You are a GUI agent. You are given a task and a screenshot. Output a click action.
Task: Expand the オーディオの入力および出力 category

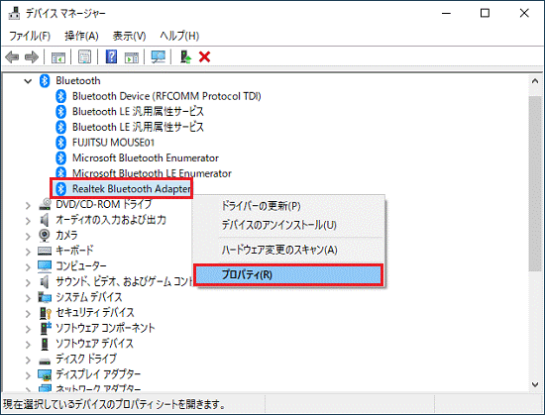(28, 221)
